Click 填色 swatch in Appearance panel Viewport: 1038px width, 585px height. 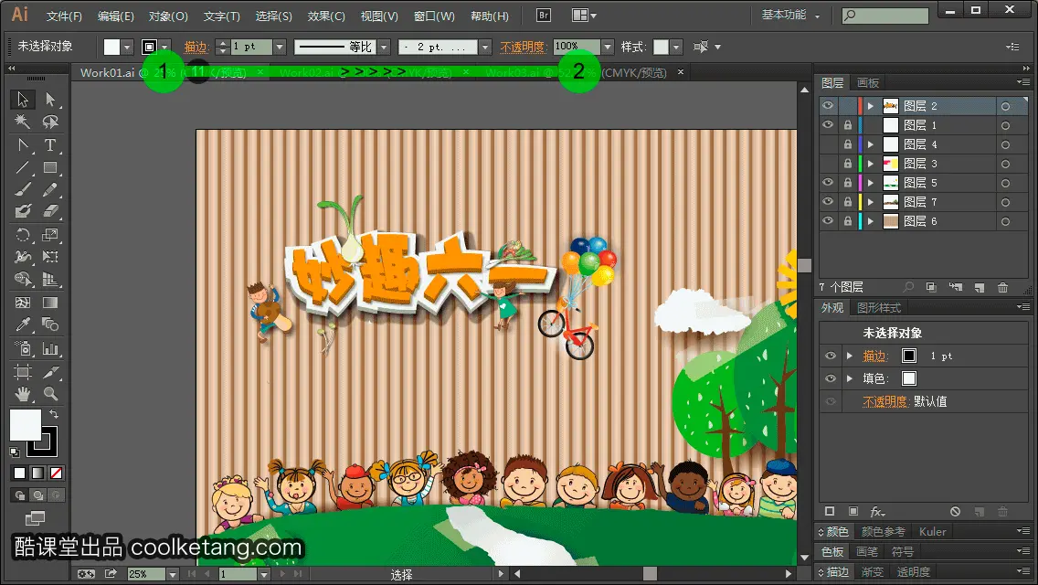click(x=909, y=378)
